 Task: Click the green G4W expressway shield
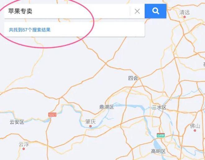(x=161, y=135)
